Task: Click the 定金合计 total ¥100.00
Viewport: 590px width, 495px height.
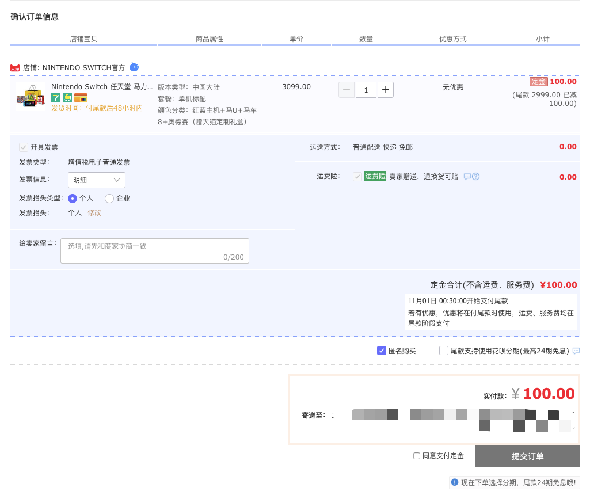Action: coord(559,285)
